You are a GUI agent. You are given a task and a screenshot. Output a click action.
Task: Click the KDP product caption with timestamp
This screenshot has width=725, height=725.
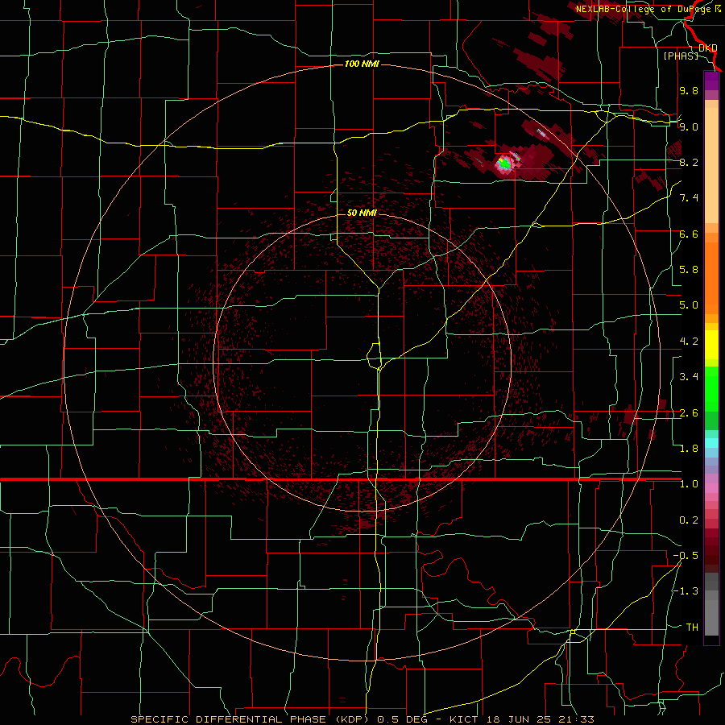pos(362,719)
